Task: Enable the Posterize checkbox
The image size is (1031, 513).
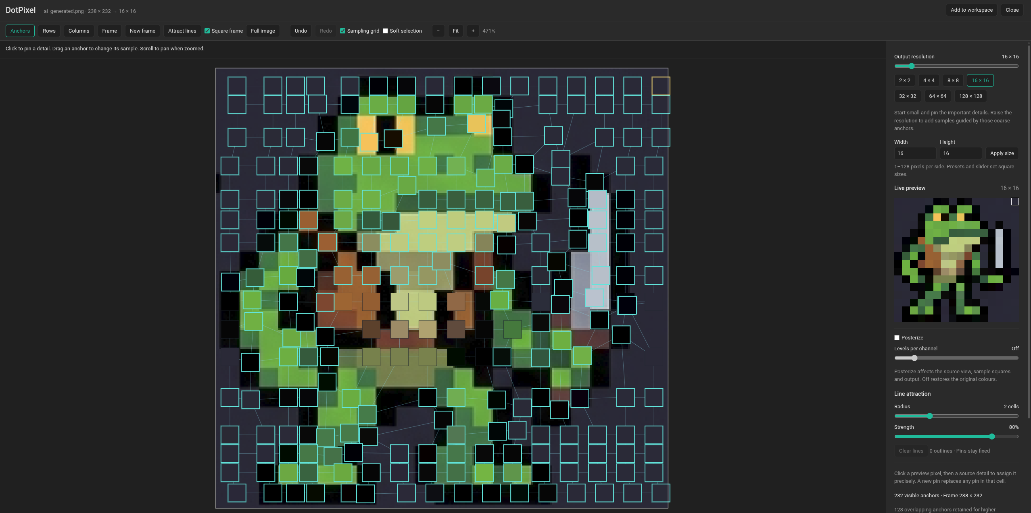Action: [x=897, y=338]
